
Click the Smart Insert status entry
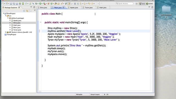click(x=95, y=95)
